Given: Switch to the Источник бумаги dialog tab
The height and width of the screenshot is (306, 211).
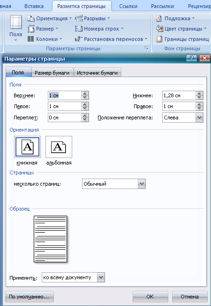Looking at the screenshot, I should click(97, 73).
